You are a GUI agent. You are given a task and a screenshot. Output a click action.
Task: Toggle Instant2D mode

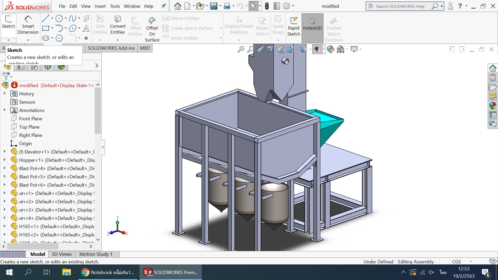click(x=312, y=28)
